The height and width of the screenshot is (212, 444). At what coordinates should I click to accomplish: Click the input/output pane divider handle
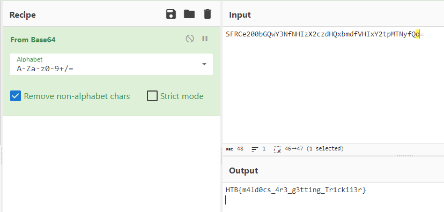point(405,156)
